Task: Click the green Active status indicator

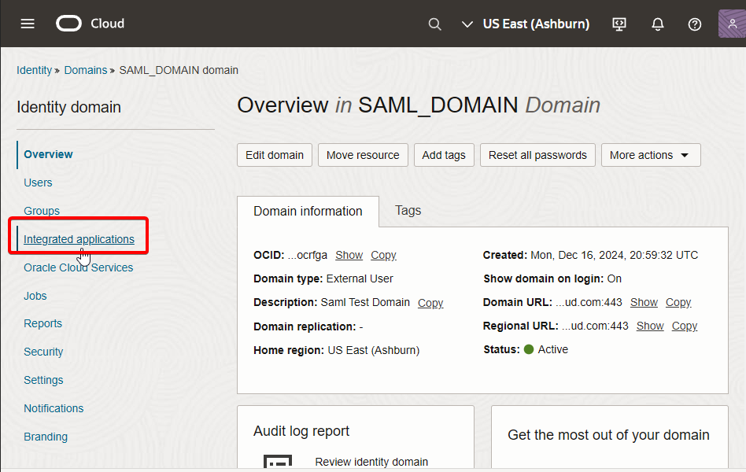Action: [529, 349]
